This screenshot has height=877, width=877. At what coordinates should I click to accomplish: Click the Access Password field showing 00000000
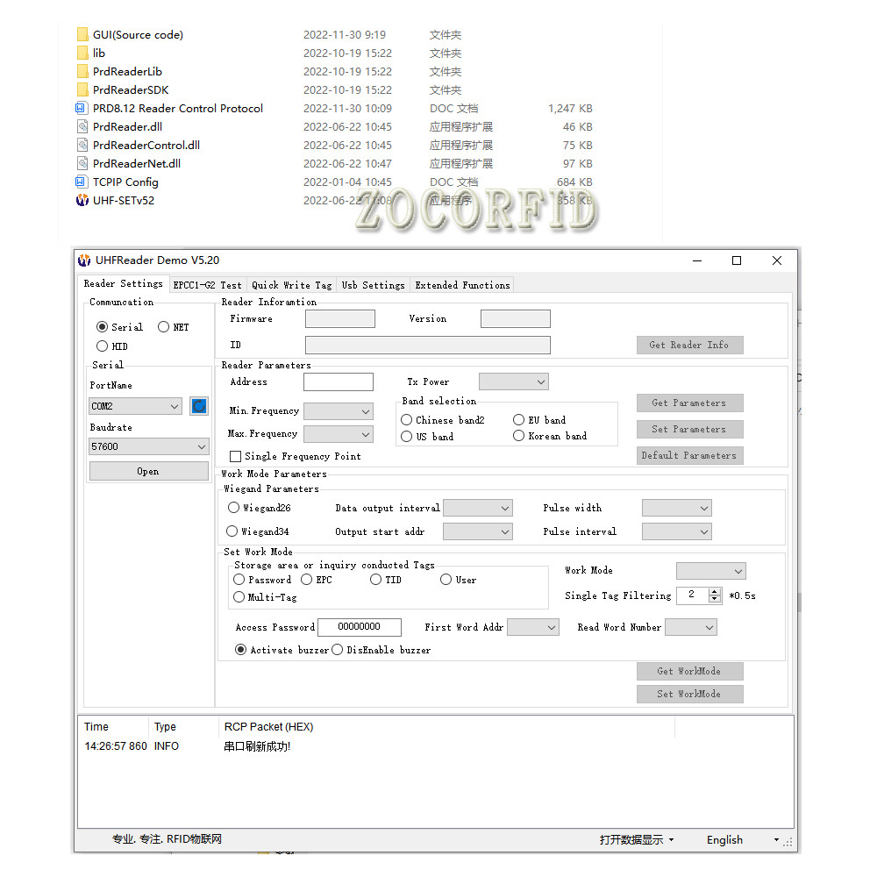[359, 627]
